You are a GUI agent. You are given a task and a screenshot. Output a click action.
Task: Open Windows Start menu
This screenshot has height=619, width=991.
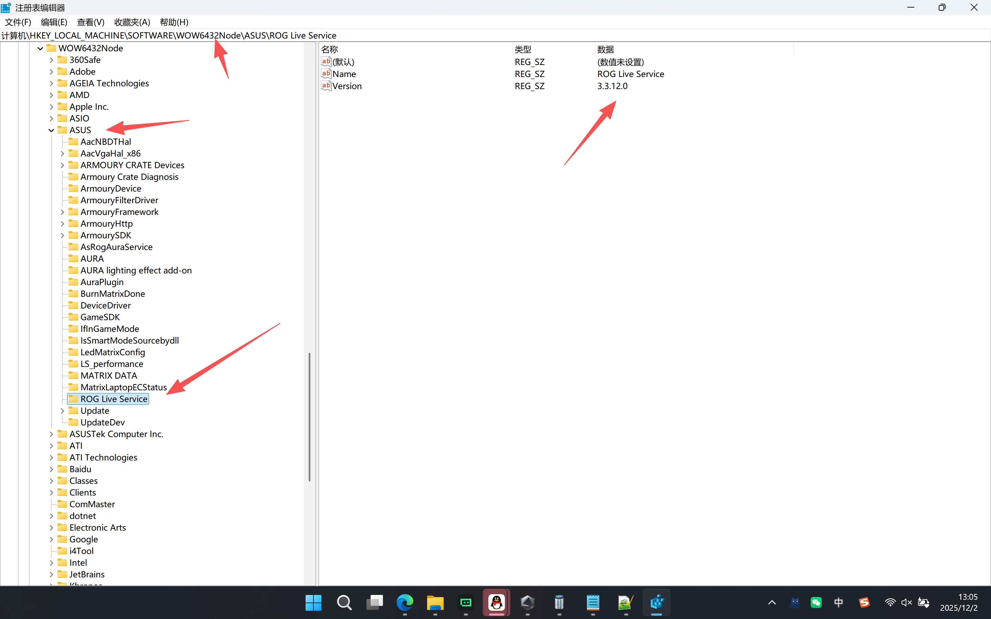313,602
